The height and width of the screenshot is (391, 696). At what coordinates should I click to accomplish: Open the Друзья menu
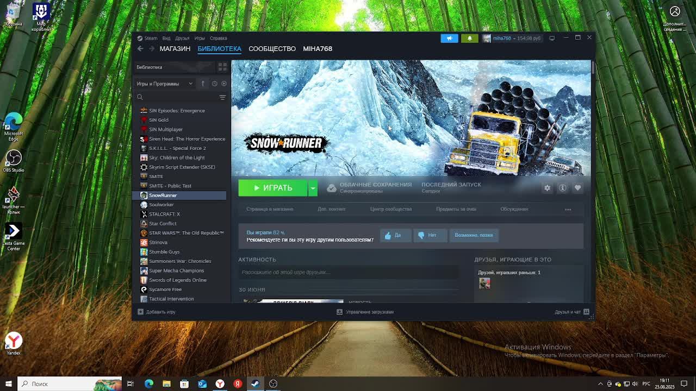[x=182, y=38]
